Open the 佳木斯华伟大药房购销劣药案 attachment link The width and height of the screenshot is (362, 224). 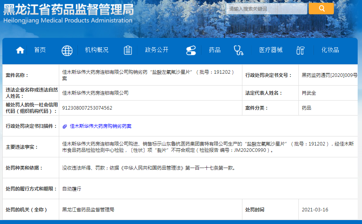click(x=101, y=126)
